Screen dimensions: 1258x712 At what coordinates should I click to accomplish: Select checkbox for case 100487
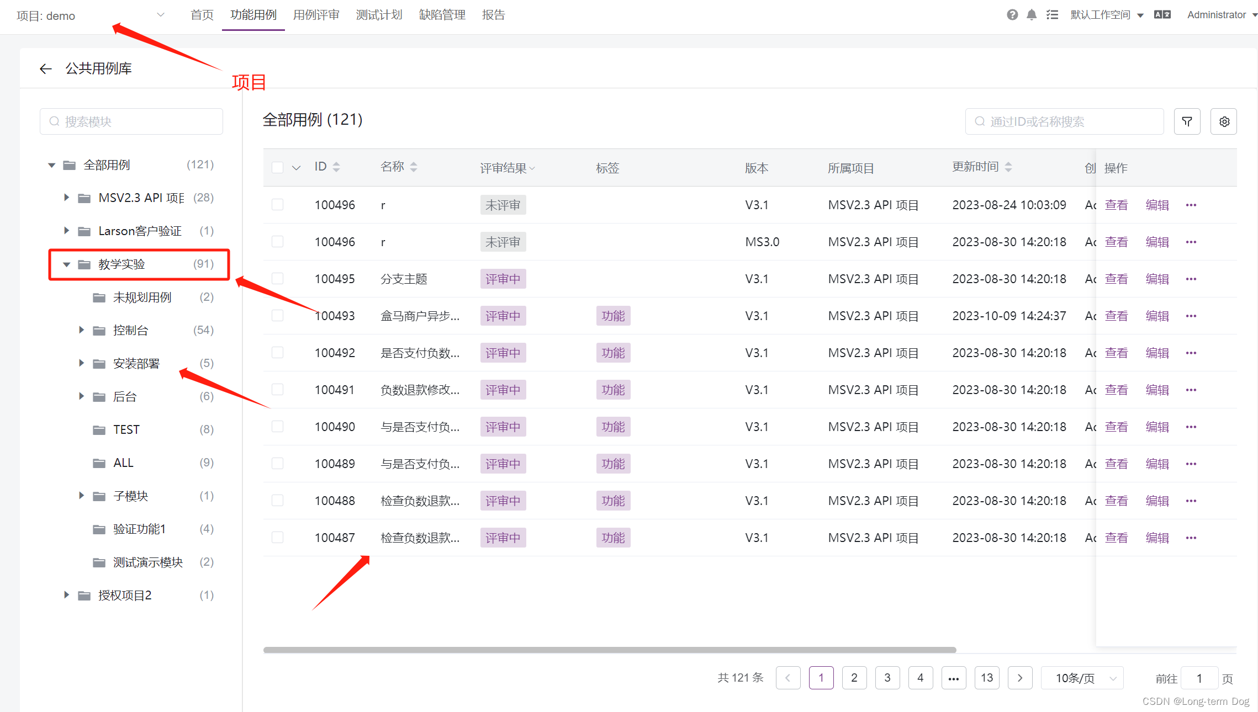click(x=278, y=538)
